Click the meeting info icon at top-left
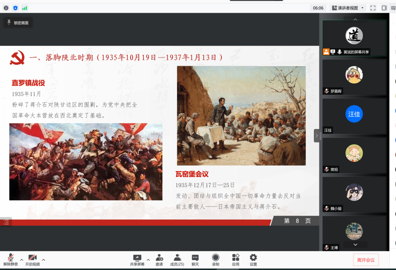 6,8
